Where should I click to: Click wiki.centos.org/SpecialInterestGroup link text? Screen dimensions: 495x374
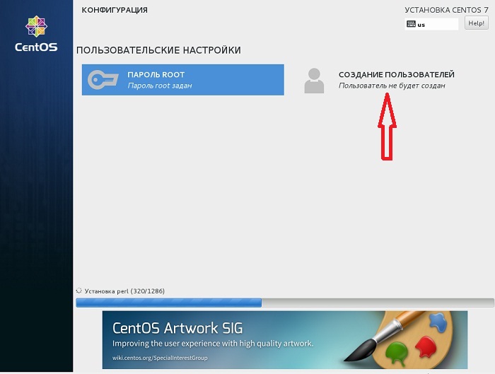tap(160, 358)
